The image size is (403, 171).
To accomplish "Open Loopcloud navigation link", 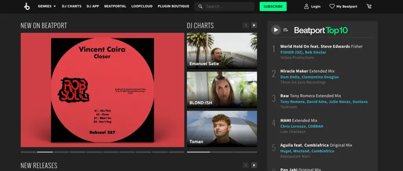I will [142, 6].
